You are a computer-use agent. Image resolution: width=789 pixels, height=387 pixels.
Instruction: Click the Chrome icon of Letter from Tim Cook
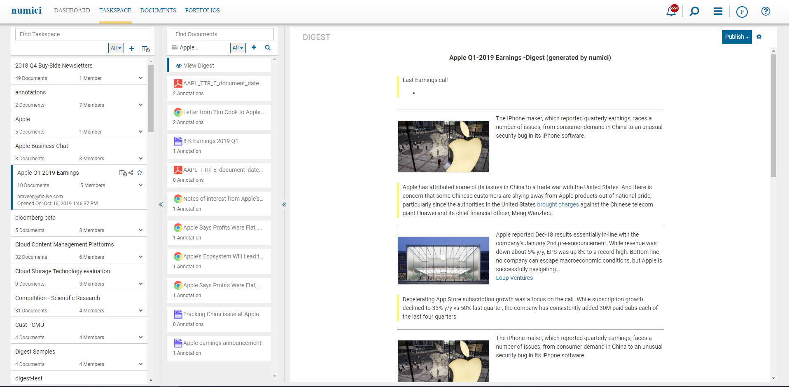point(178,112)
